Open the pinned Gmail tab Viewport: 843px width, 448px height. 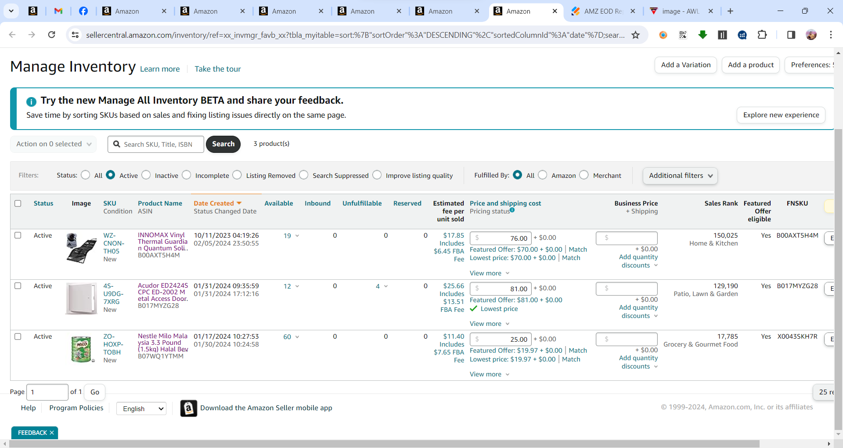click(x=58, y=11)
